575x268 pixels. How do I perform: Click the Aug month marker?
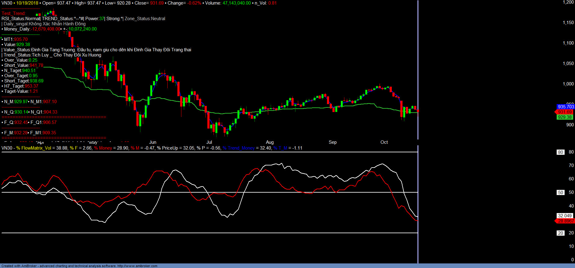click(x=270, y=142)
